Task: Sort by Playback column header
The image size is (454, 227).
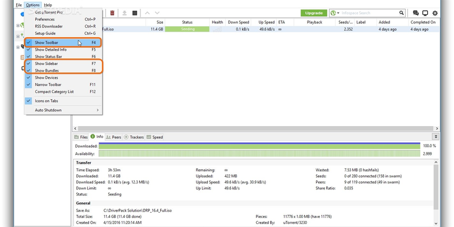Action: [x=314, y=22]
